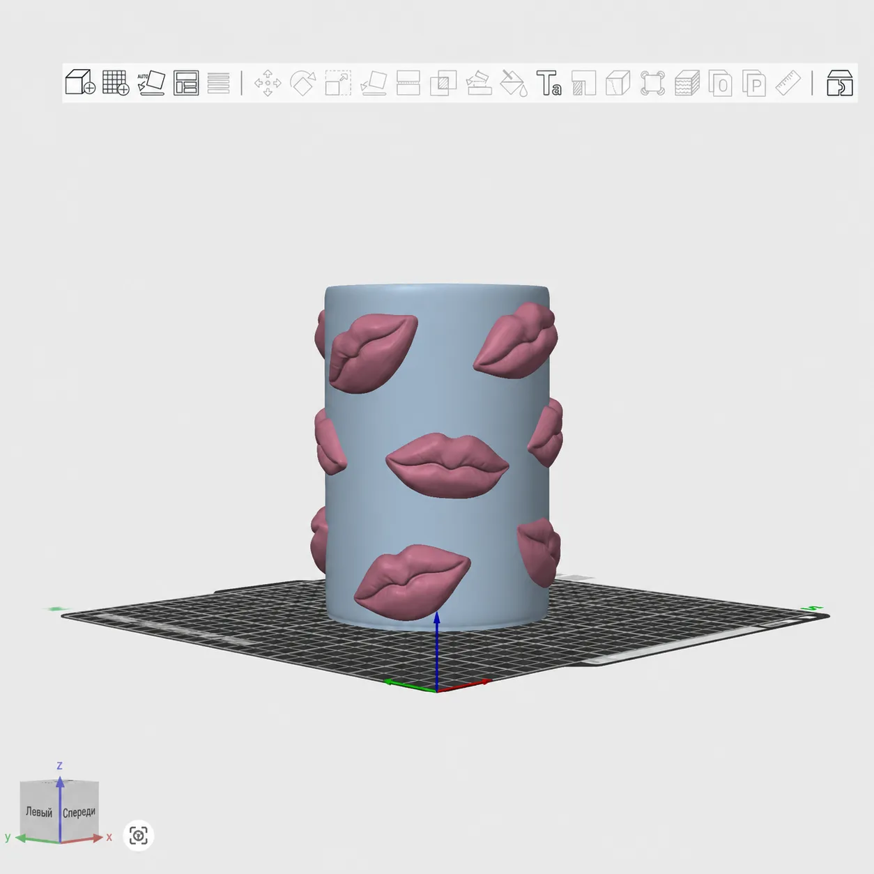Run the Auto orient tool
The image size is (874, 874).
[151, 82]
